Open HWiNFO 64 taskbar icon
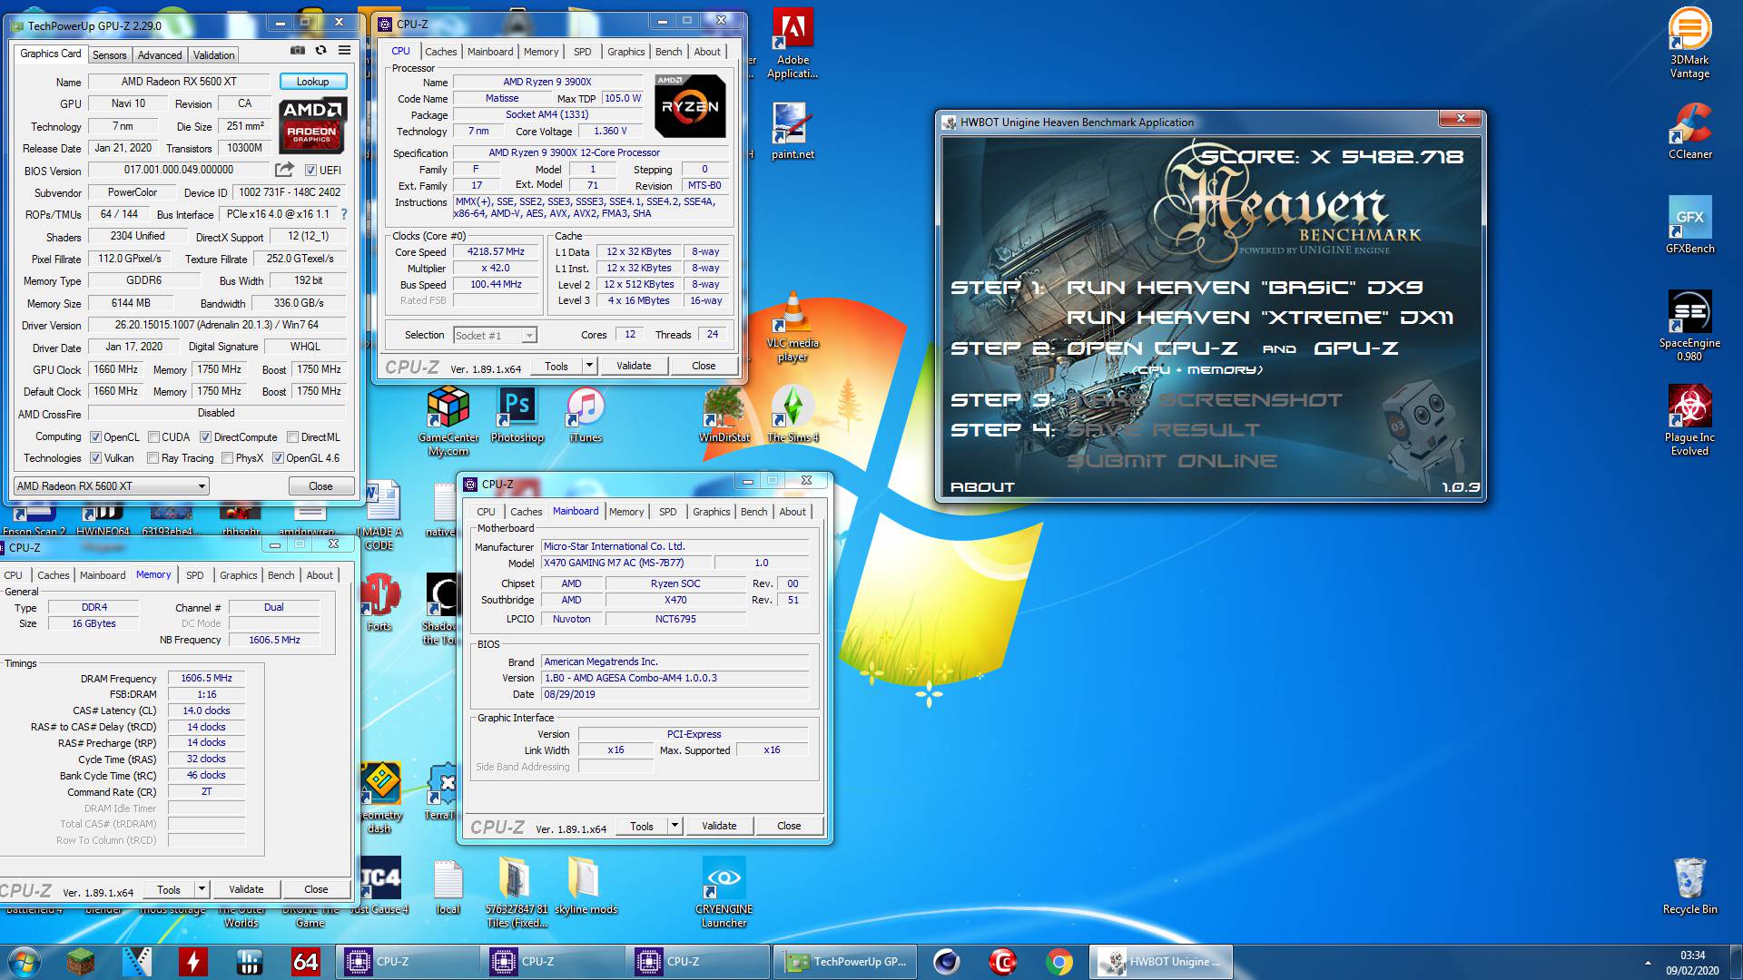Image resolution: width=1743 pixels, height=980 pixels. pos(305,961)
